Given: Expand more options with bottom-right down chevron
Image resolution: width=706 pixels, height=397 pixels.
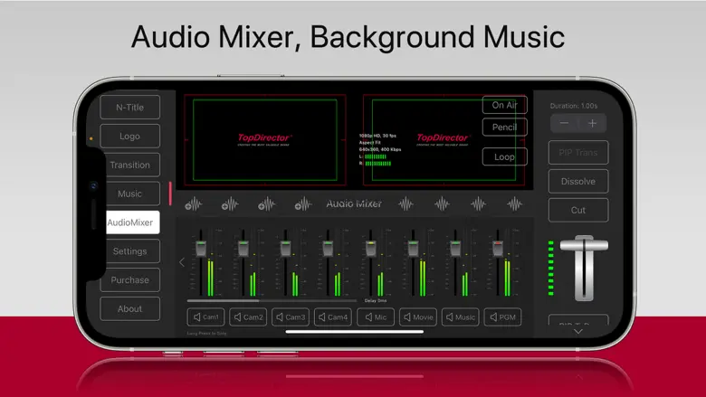Looking at the screenshot, I should click(x=578, y=331).
